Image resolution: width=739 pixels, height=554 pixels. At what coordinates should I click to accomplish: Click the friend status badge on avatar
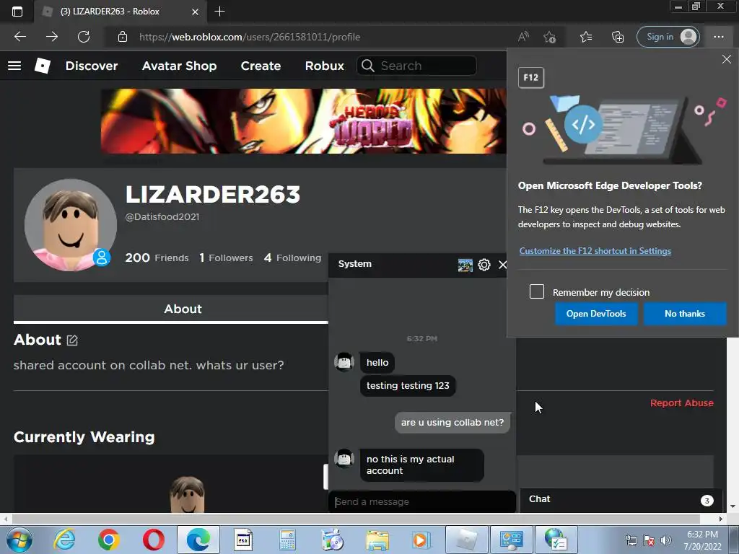pyautogui.click(x=101, y=258)
